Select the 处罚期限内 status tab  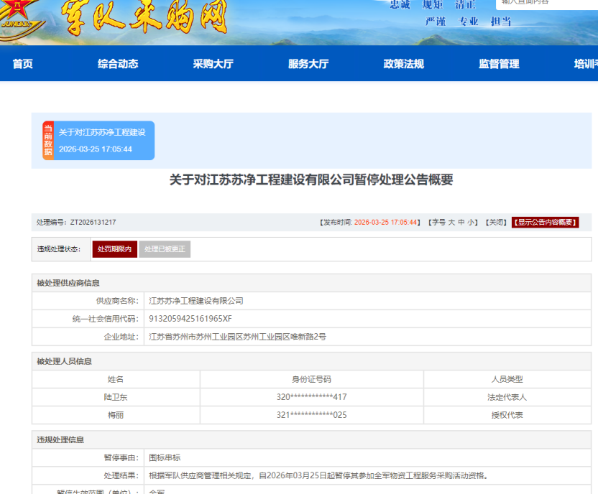pos(114,249)
